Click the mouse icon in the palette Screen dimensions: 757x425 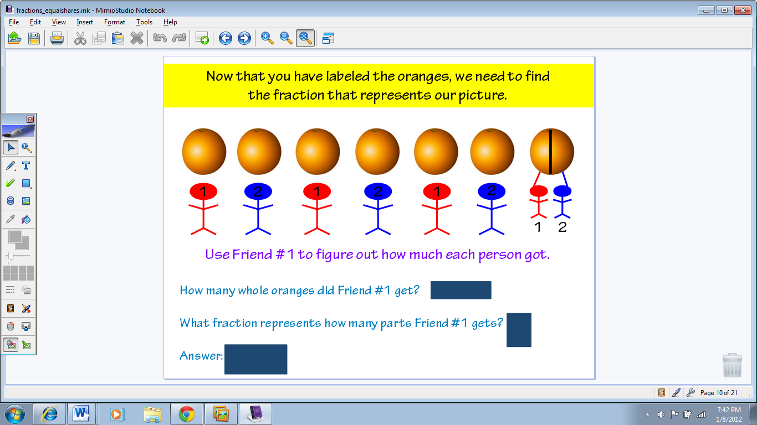(x=11, y=326)
